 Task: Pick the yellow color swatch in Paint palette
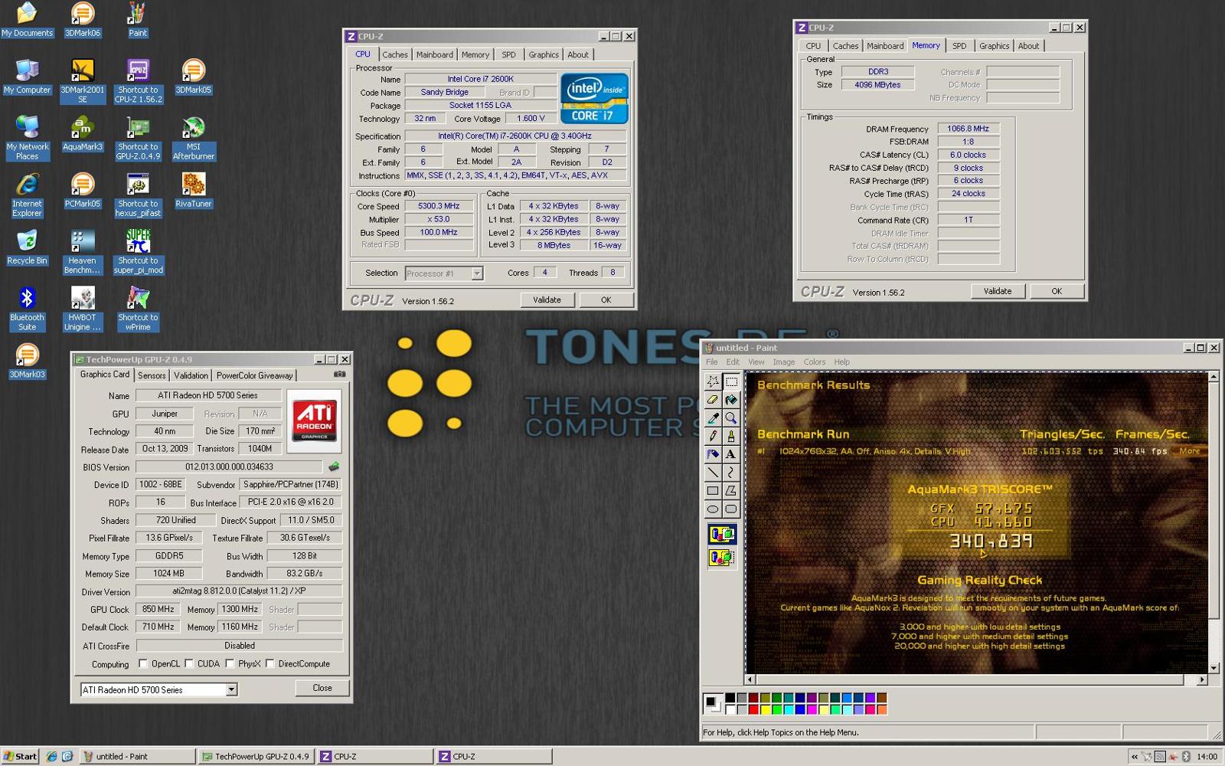click(x=765, y=709)
